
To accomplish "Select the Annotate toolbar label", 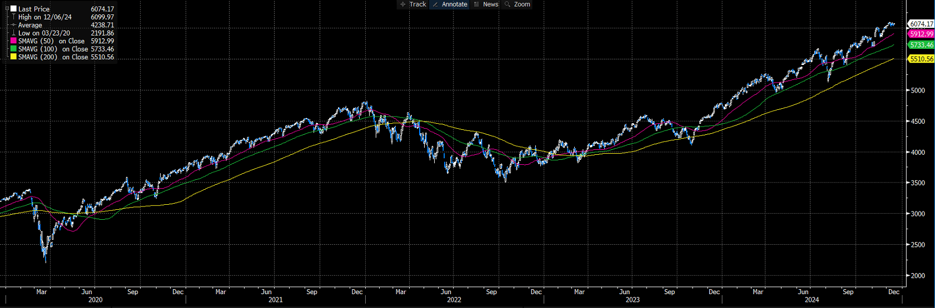I will [454, 4].
